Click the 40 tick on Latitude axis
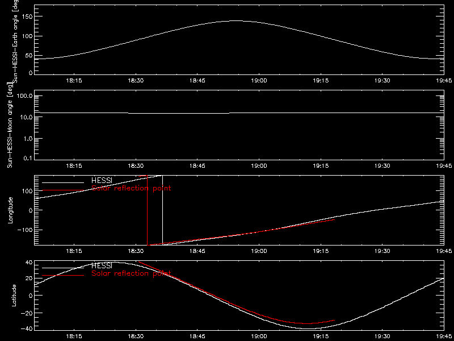 28,263
